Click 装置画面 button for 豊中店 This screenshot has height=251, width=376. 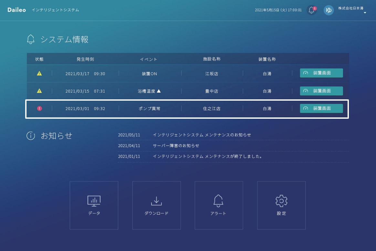(x=321, y=91)
